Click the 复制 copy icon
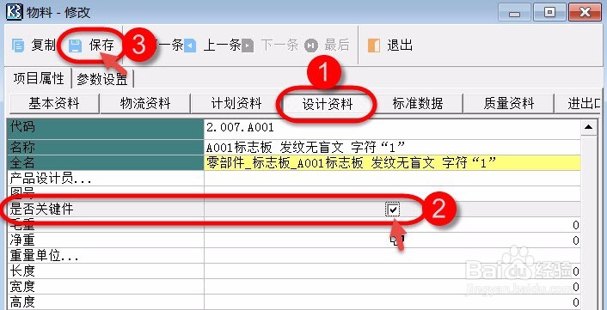Screen dimensions: 607x310 pyautogui.click(x=18, y=46)
